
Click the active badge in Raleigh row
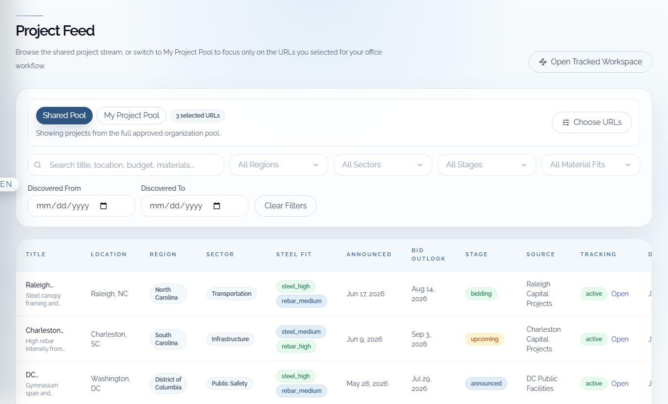[x=594, y=294]
